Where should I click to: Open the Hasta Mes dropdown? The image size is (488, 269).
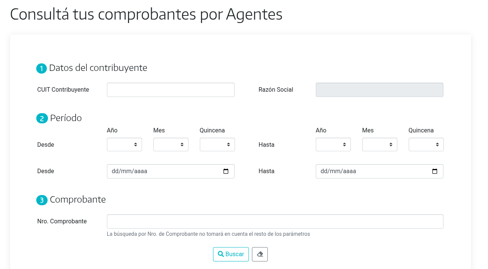380,144
